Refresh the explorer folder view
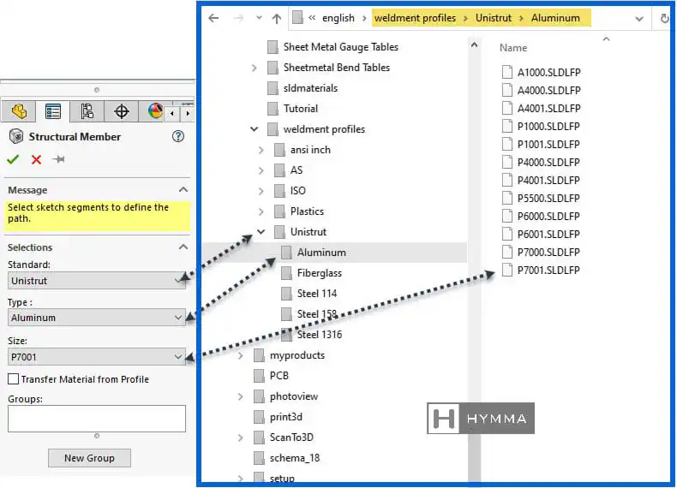The height and width of the screenshot is (488, 677). click(664, 18)
